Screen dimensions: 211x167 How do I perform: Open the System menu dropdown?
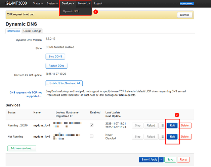coord(52,3)
